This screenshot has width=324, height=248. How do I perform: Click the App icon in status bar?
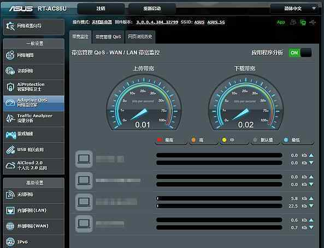point(281,22)
